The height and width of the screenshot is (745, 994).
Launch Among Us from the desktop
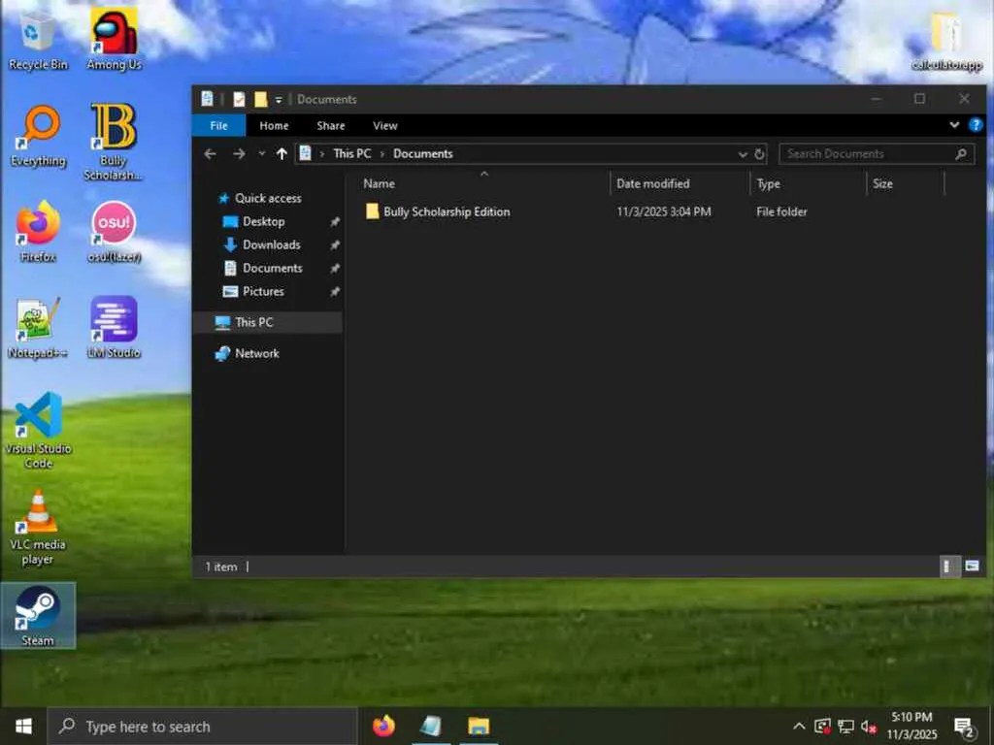115,38
